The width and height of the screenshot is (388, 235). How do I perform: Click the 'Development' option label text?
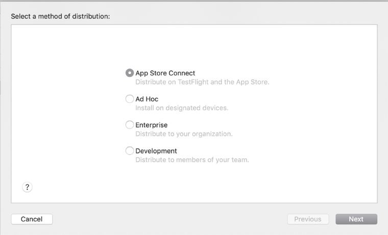point(156,151)
